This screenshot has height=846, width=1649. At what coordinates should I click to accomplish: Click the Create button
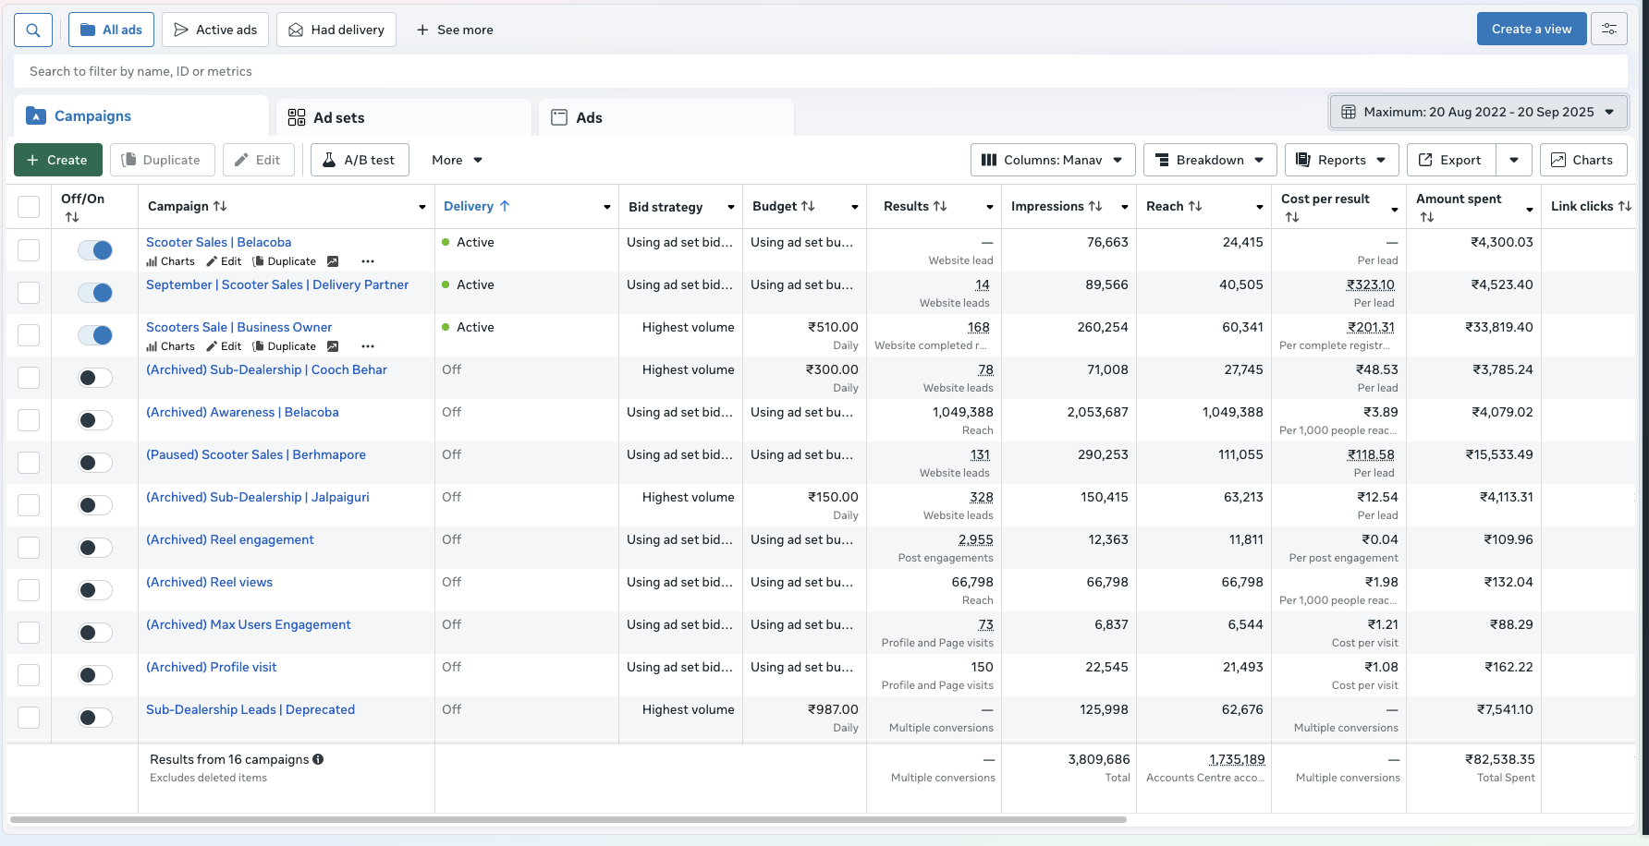57,160
